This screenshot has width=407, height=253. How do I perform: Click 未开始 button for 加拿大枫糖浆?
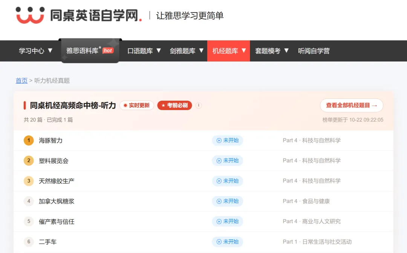(227, 201)
